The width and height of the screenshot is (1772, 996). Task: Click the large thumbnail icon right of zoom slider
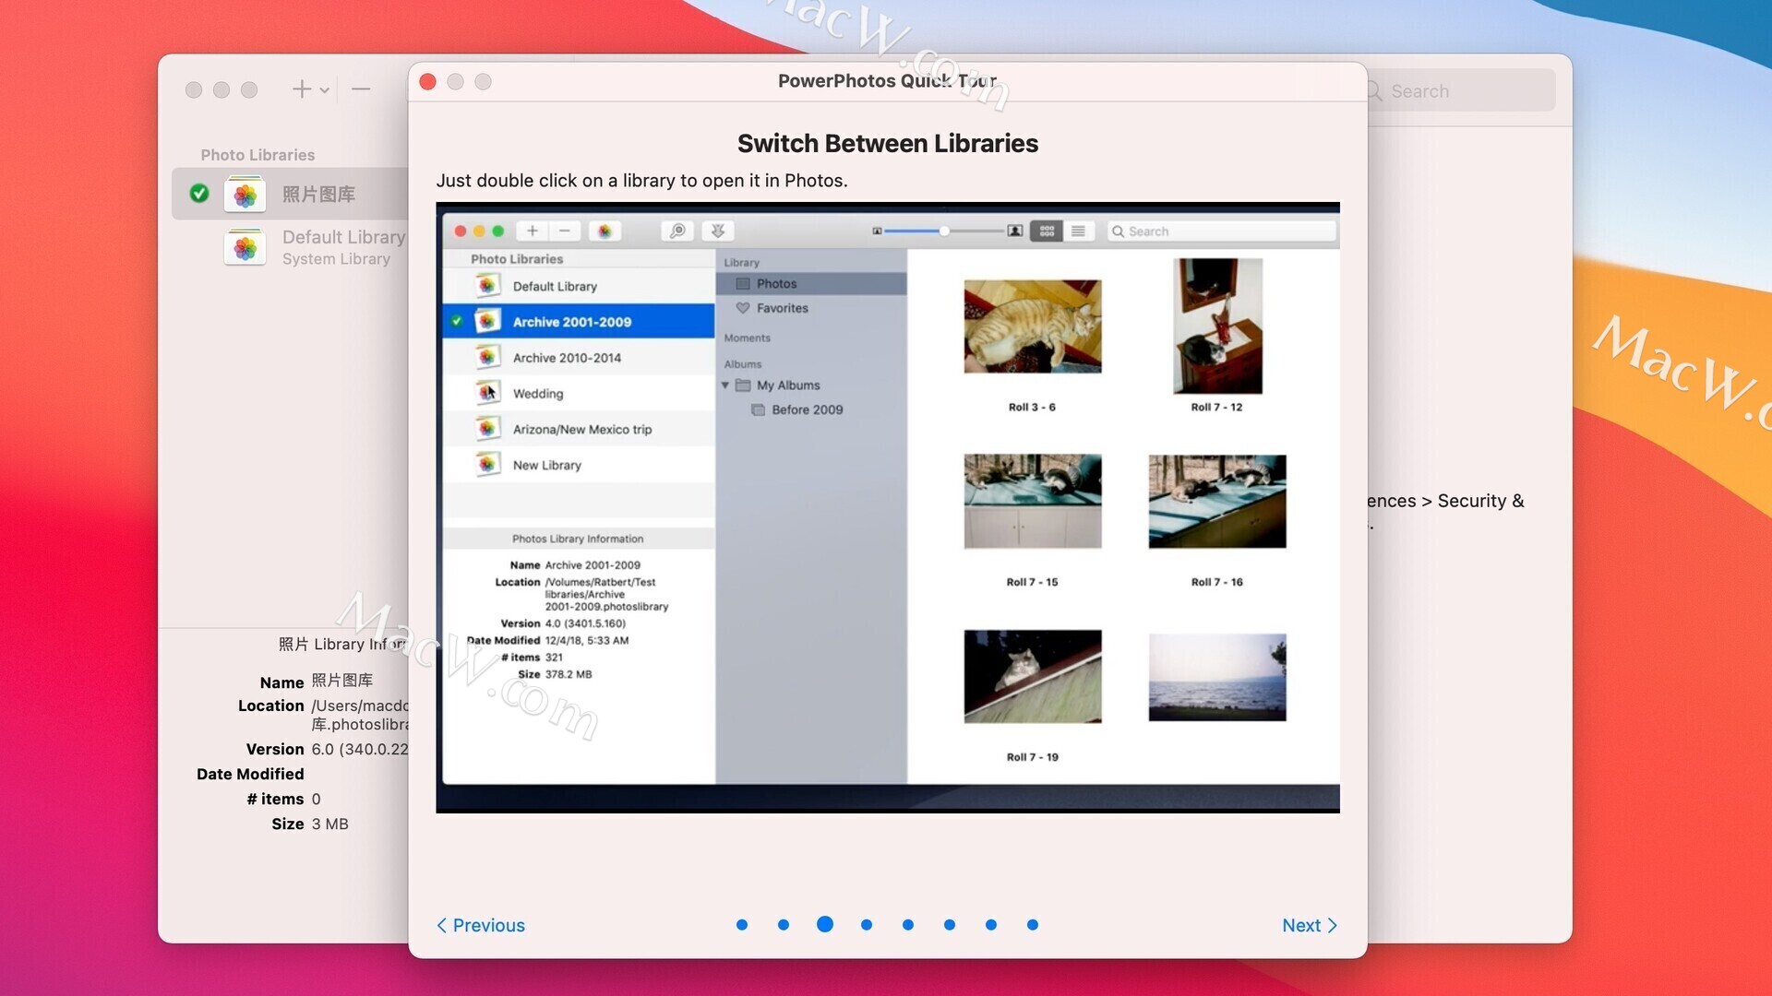coord(1015,231)
